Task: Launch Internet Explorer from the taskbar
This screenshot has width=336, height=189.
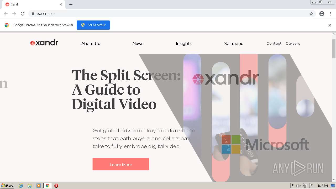Action: [x=21, y=186]
